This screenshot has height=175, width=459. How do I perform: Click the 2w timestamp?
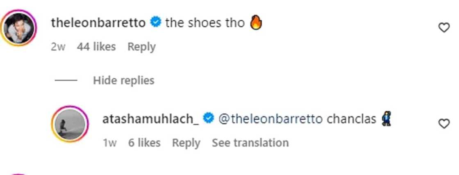point(58,47)
